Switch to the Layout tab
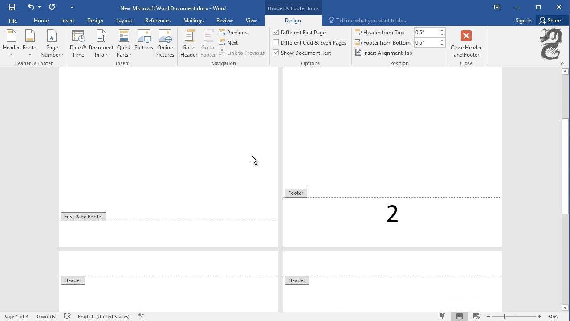The height and width of the screenshot is (321, 570). [x=124, y=21]
